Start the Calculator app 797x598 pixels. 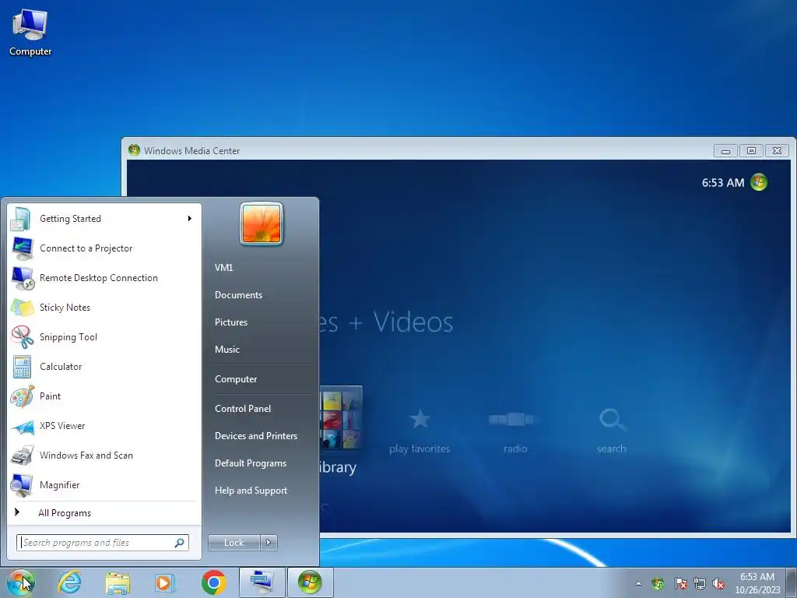point(104,366)
